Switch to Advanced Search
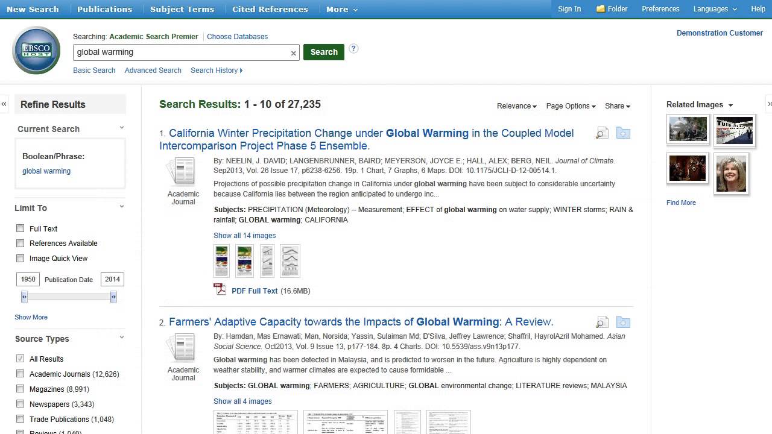 click(153, 71)
